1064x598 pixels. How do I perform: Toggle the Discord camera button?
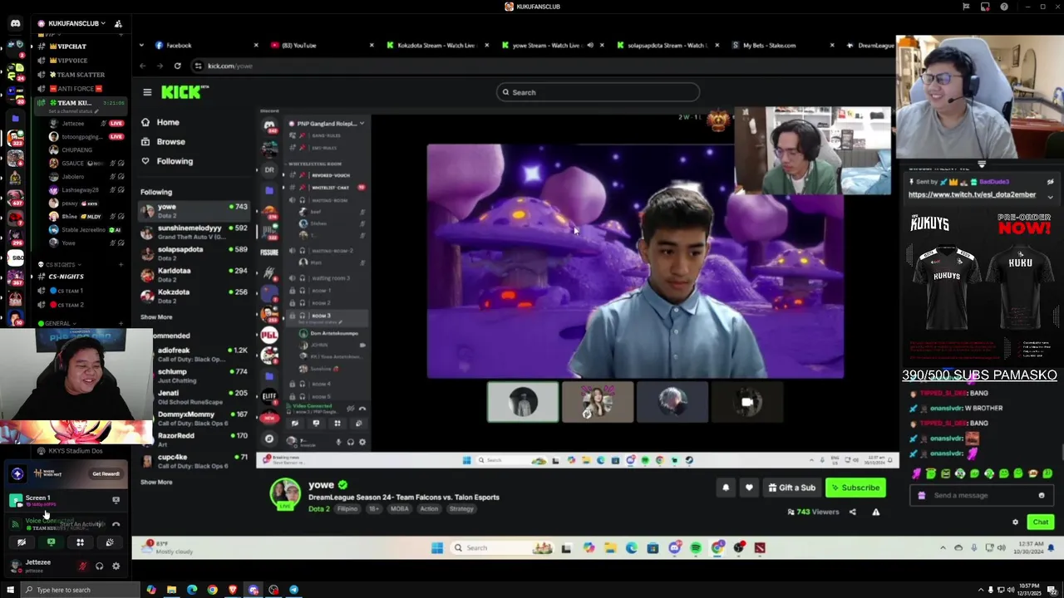coord(22,542)
